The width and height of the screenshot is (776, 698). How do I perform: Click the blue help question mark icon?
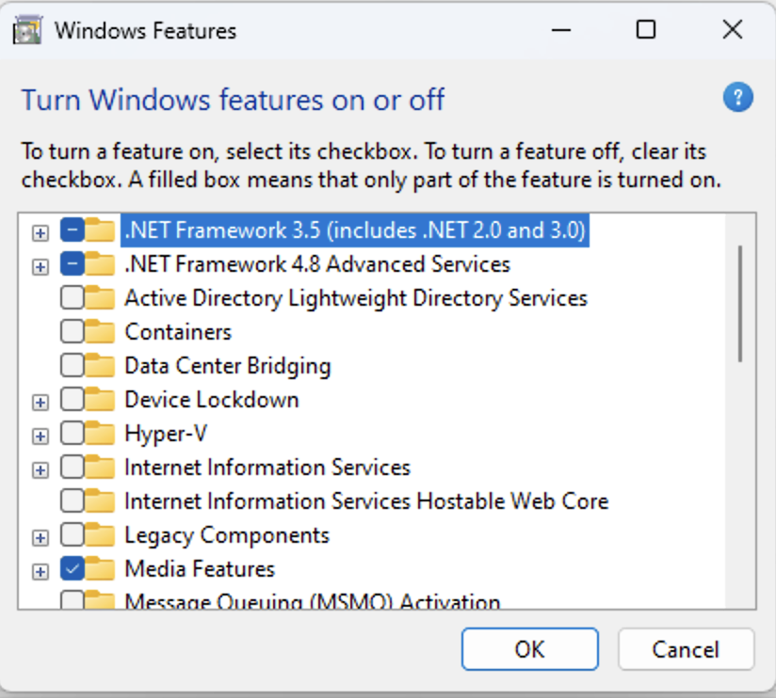point(737,98)
